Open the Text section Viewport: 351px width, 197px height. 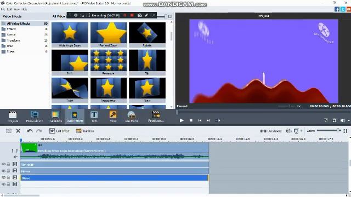94,117
